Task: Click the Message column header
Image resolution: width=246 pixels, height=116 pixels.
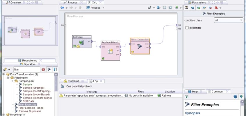Action: click(92, 92)
